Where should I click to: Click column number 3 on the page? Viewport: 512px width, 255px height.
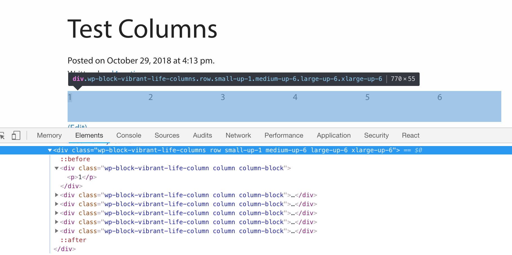223,97
